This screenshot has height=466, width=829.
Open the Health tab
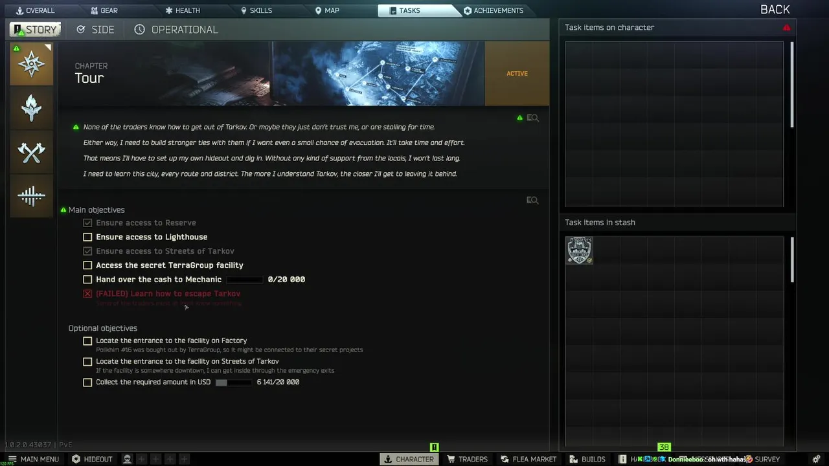pos(183,10)
